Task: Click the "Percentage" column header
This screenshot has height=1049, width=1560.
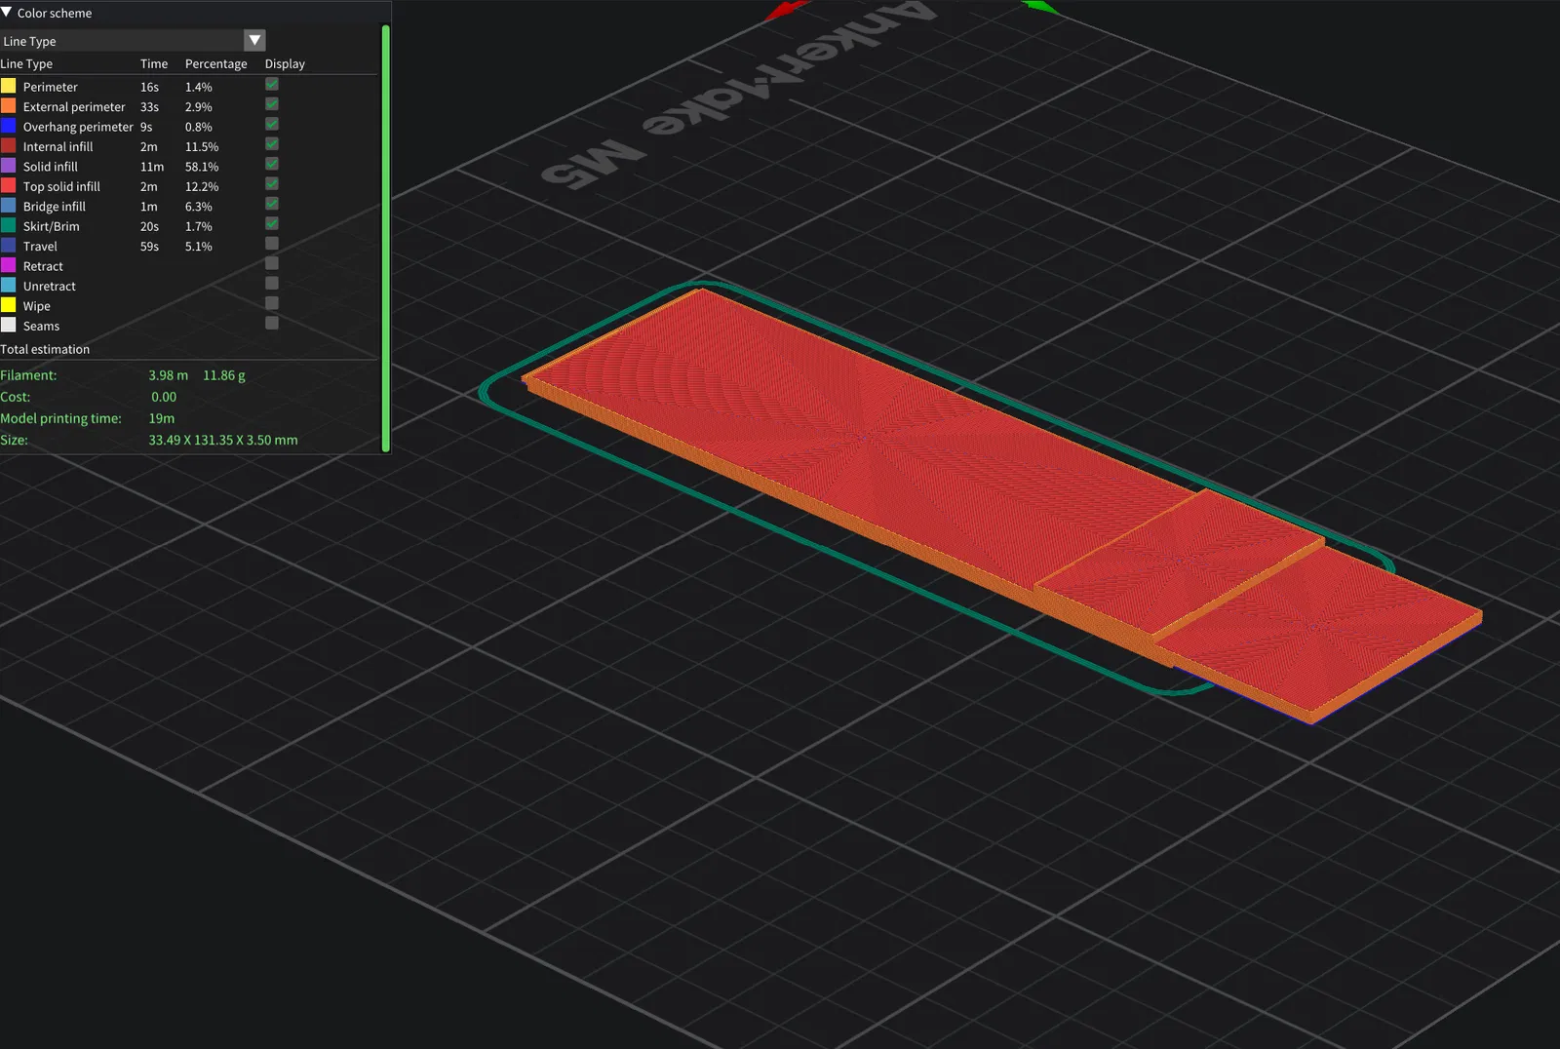Action: tap(216, 63)
